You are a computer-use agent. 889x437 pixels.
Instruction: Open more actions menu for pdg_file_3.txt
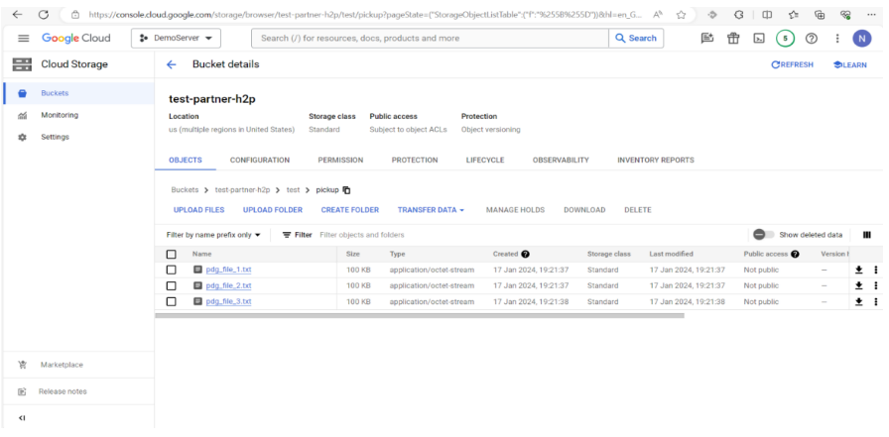(875, 301)
